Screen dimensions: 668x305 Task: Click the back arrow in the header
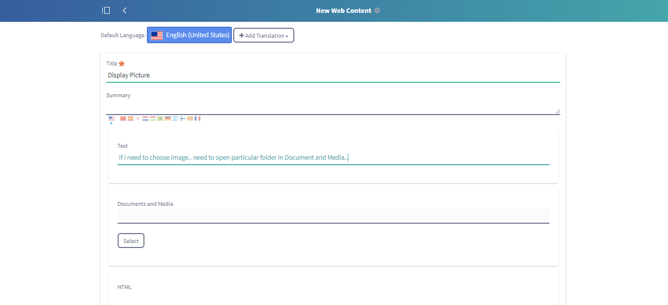(125, 10)
